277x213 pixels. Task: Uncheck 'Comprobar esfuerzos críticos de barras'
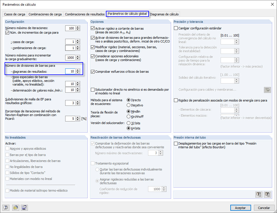point(92,72)
